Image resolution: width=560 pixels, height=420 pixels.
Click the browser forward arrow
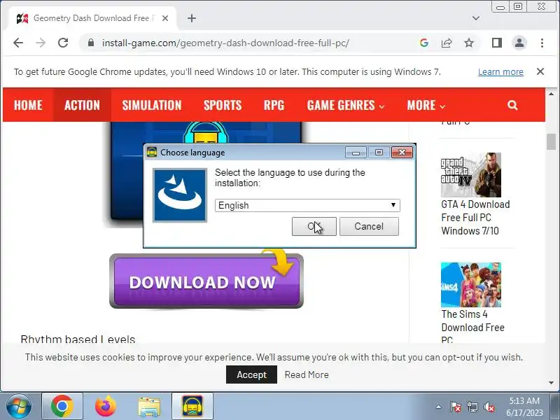tap(41, 43)
